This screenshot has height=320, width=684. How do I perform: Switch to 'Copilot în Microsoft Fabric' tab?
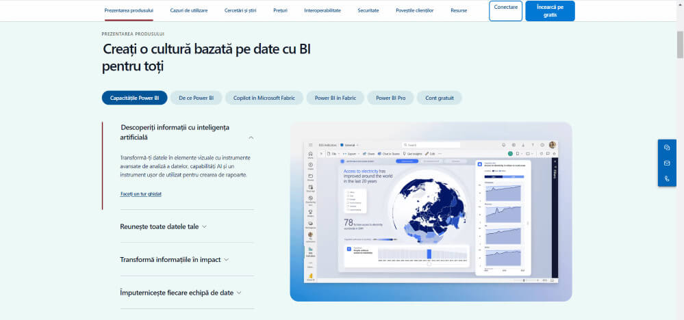pyautogui.click(x=264, y=98)
